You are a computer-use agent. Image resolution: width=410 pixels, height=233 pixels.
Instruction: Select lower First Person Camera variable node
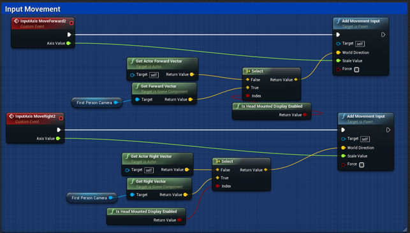pos(92,198)
